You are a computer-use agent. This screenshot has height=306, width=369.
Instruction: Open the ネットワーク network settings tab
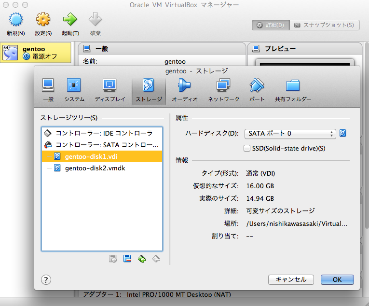pos(223,90)
